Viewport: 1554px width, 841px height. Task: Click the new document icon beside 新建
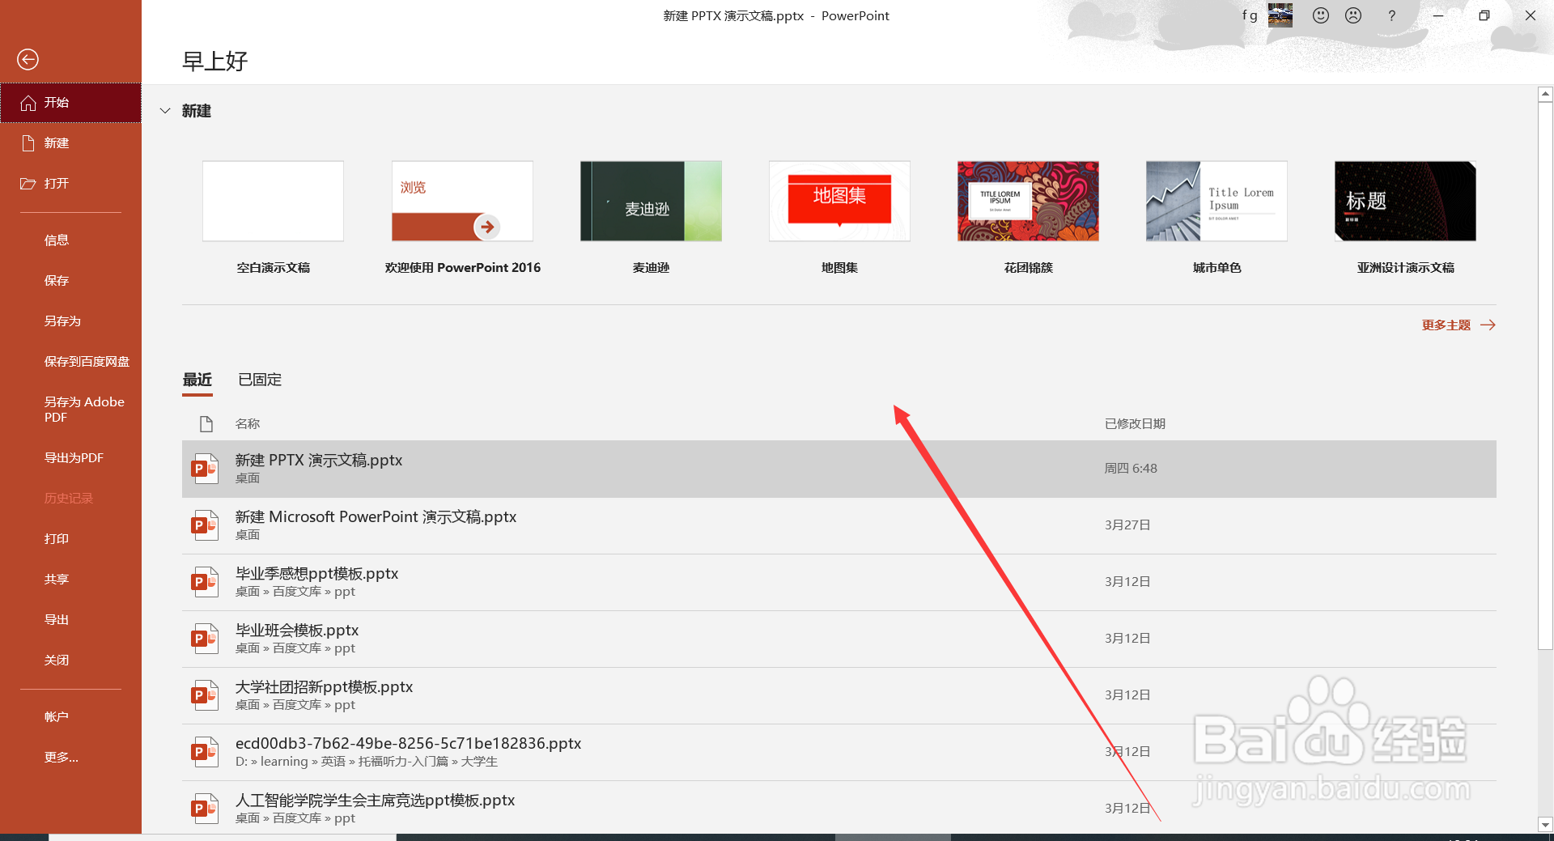[x=28, y=143]
